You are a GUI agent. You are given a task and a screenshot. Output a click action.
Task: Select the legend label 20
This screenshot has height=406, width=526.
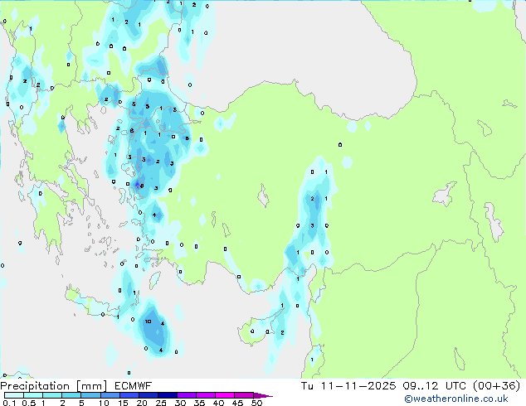[142, 403]
